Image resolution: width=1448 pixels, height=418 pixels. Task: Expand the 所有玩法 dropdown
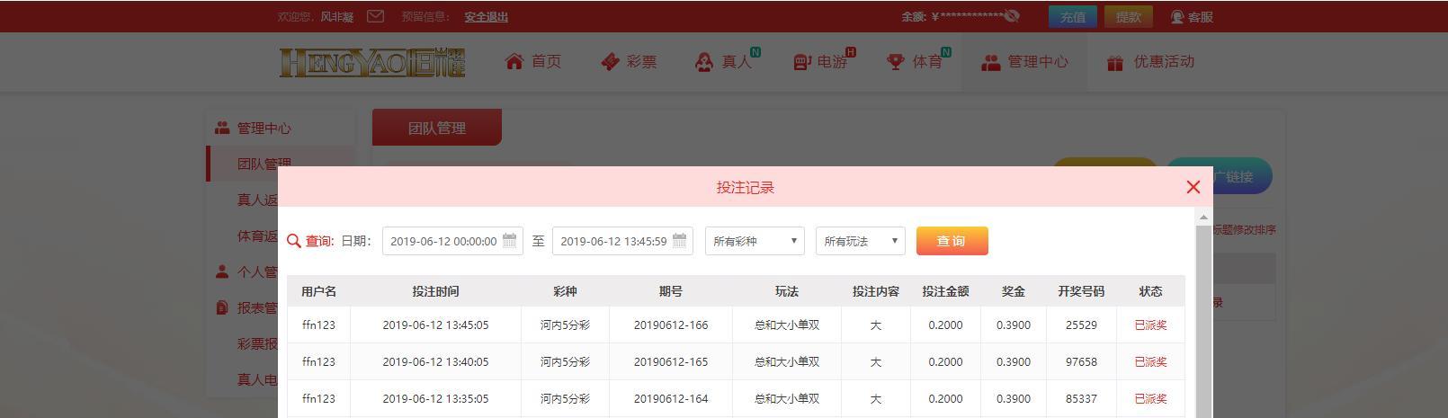860,241
